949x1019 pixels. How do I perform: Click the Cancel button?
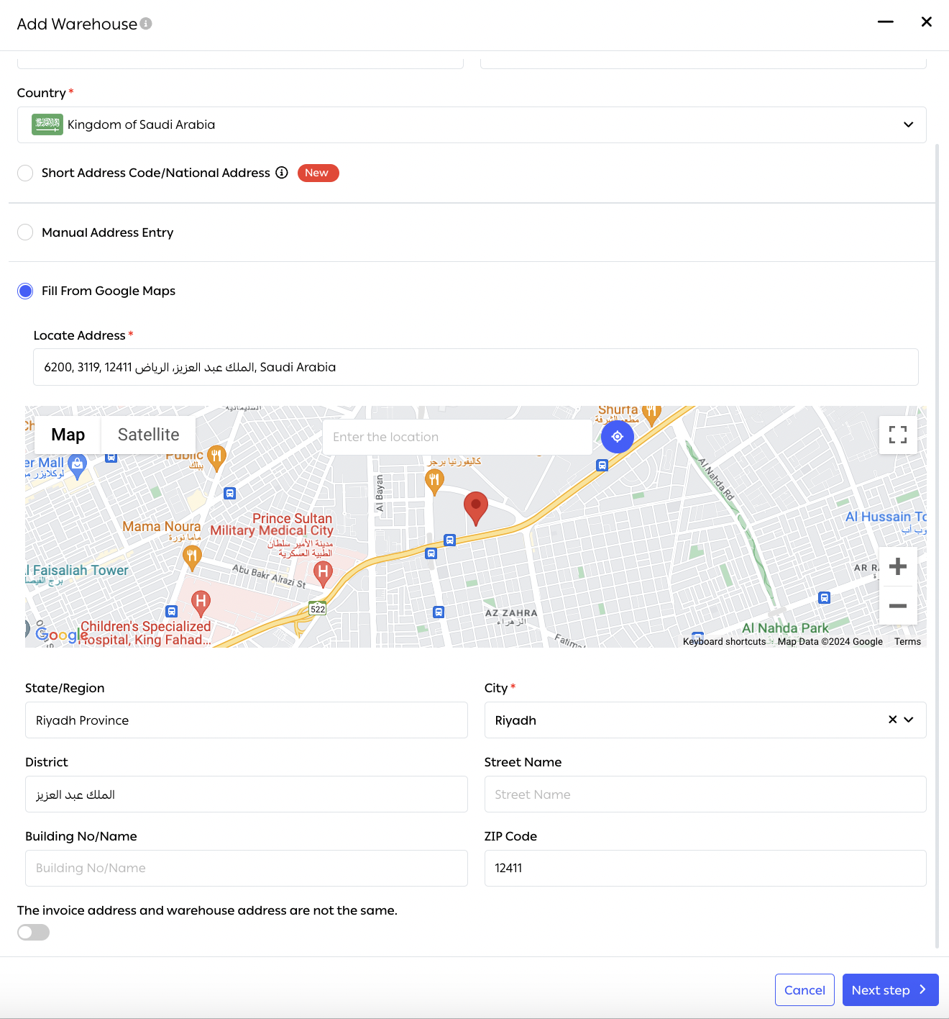(x=804, y=990)
